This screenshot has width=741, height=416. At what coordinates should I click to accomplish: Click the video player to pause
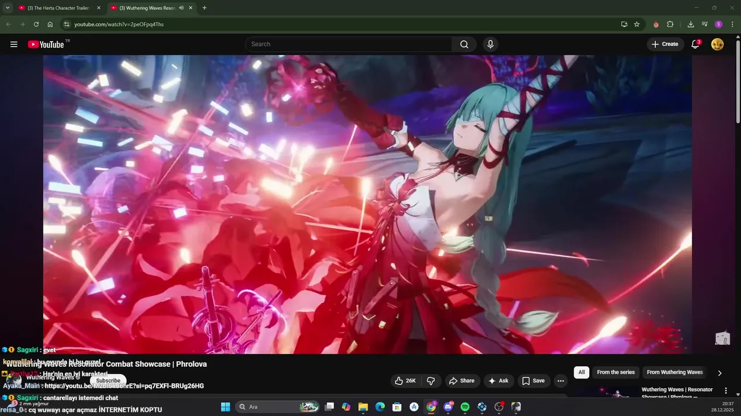point(368,205)
